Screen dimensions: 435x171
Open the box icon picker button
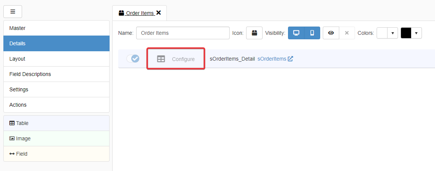click(x=254, y=33)
